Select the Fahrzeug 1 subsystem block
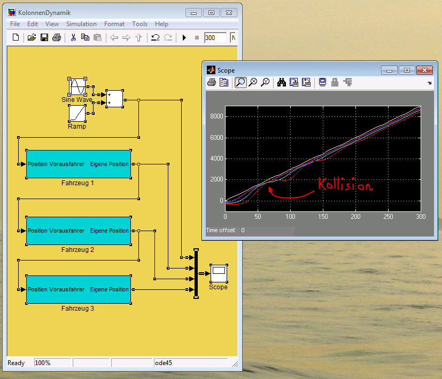This screenshot has height=379, width=442. (x=78, y=164)
